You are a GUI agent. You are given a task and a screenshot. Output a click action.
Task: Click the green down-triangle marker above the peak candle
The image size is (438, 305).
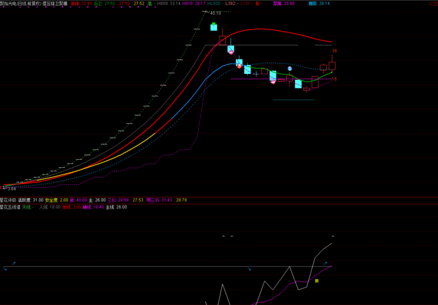click(x=214, y=24)
